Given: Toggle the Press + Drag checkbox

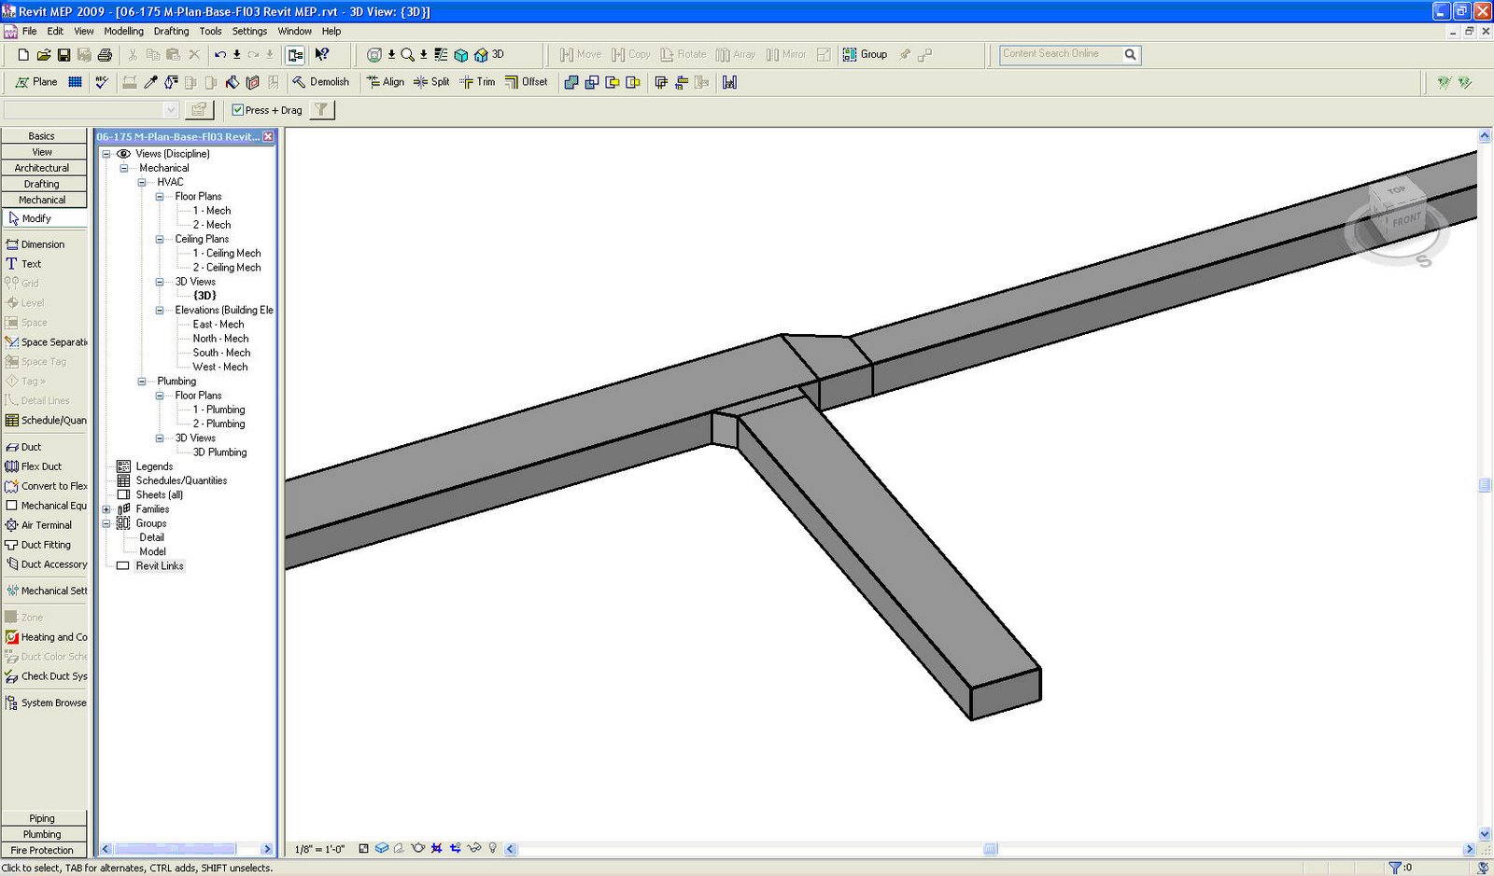Looking at the screenshot, I should pyautogui.click(x=240, y=110).
